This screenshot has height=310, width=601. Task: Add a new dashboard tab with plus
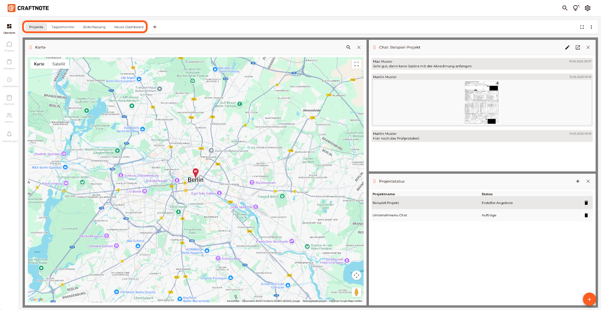click(155, 27)
